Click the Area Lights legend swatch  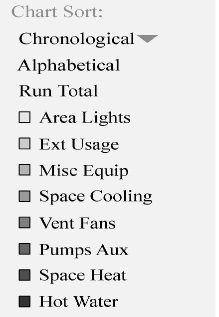(24, 117)
